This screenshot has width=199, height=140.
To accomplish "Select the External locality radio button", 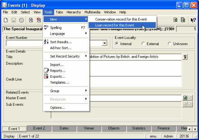I will coord(143,44).
